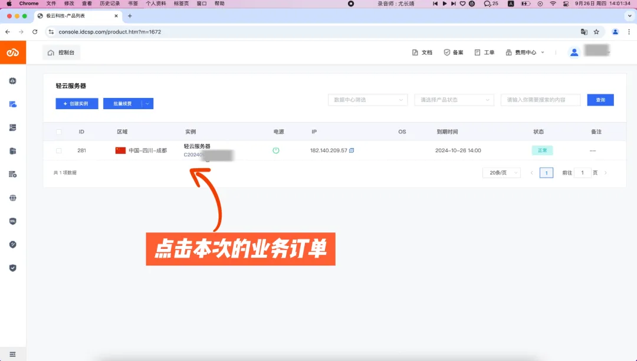
Task: Click the Wi-Fi icon in menu bar
Action: tap(553, 4)
